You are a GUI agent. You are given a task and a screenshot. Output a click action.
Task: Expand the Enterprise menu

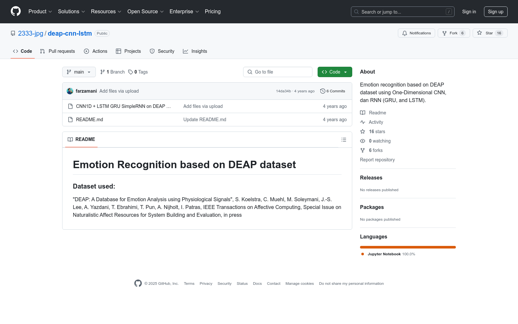(x=184, y=11)
